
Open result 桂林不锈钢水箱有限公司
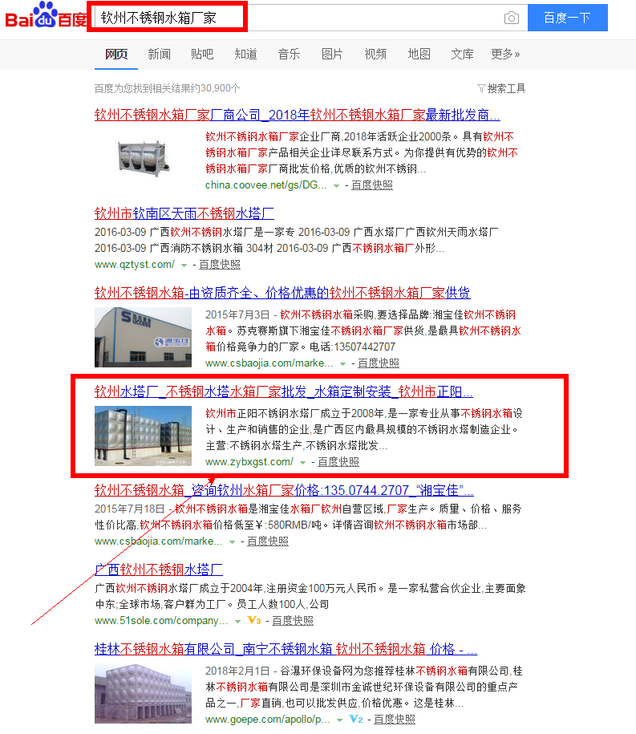pos(286,649)
